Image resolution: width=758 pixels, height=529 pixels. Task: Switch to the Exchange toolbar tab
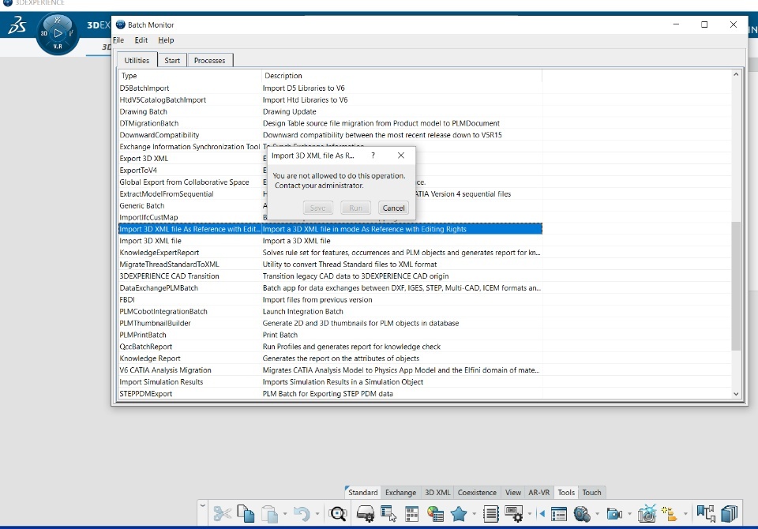point(400,492)
